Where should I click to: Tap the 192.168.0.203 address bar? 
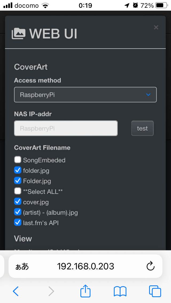[85, 266]
